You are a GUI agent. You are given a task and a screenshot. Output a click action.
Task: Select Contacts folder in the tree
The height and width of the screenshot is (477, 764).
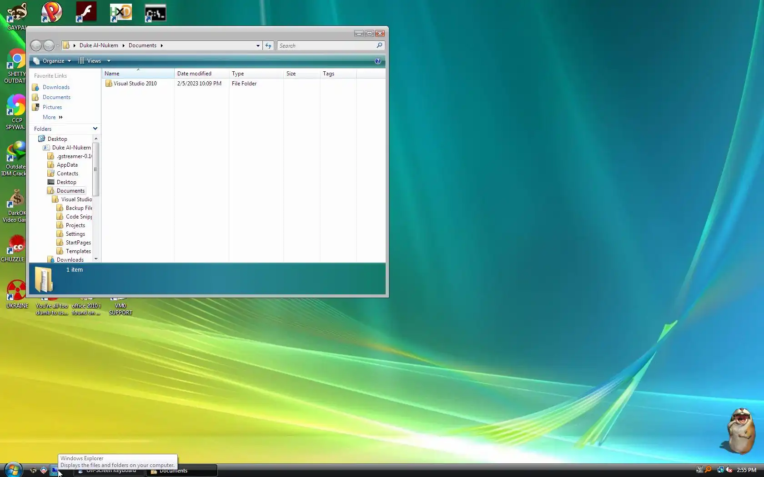pos(67,174)
